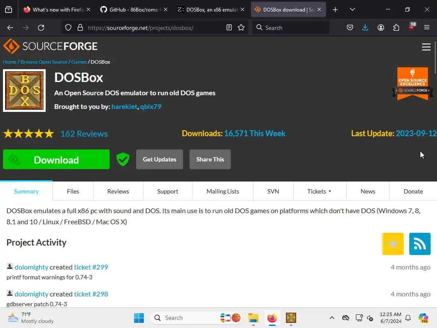Screen dimensions: 437x328
Task: Click the Get Updates button
Action: pos(160,159)
